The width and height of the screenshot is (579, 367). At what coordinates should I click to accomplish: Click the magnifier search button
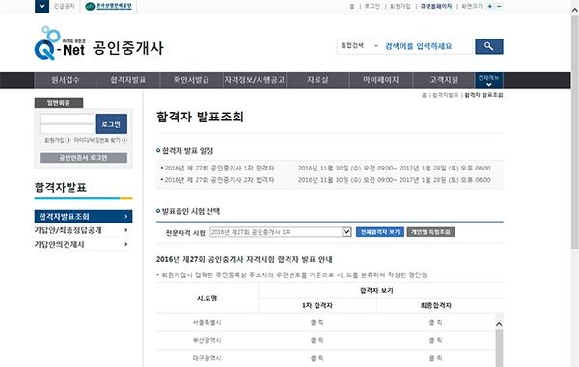point(489,46)
